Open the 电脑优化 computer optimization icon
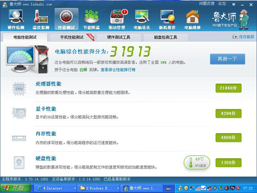The height and width of the screenshot is (193, 257). click(142, 19)
